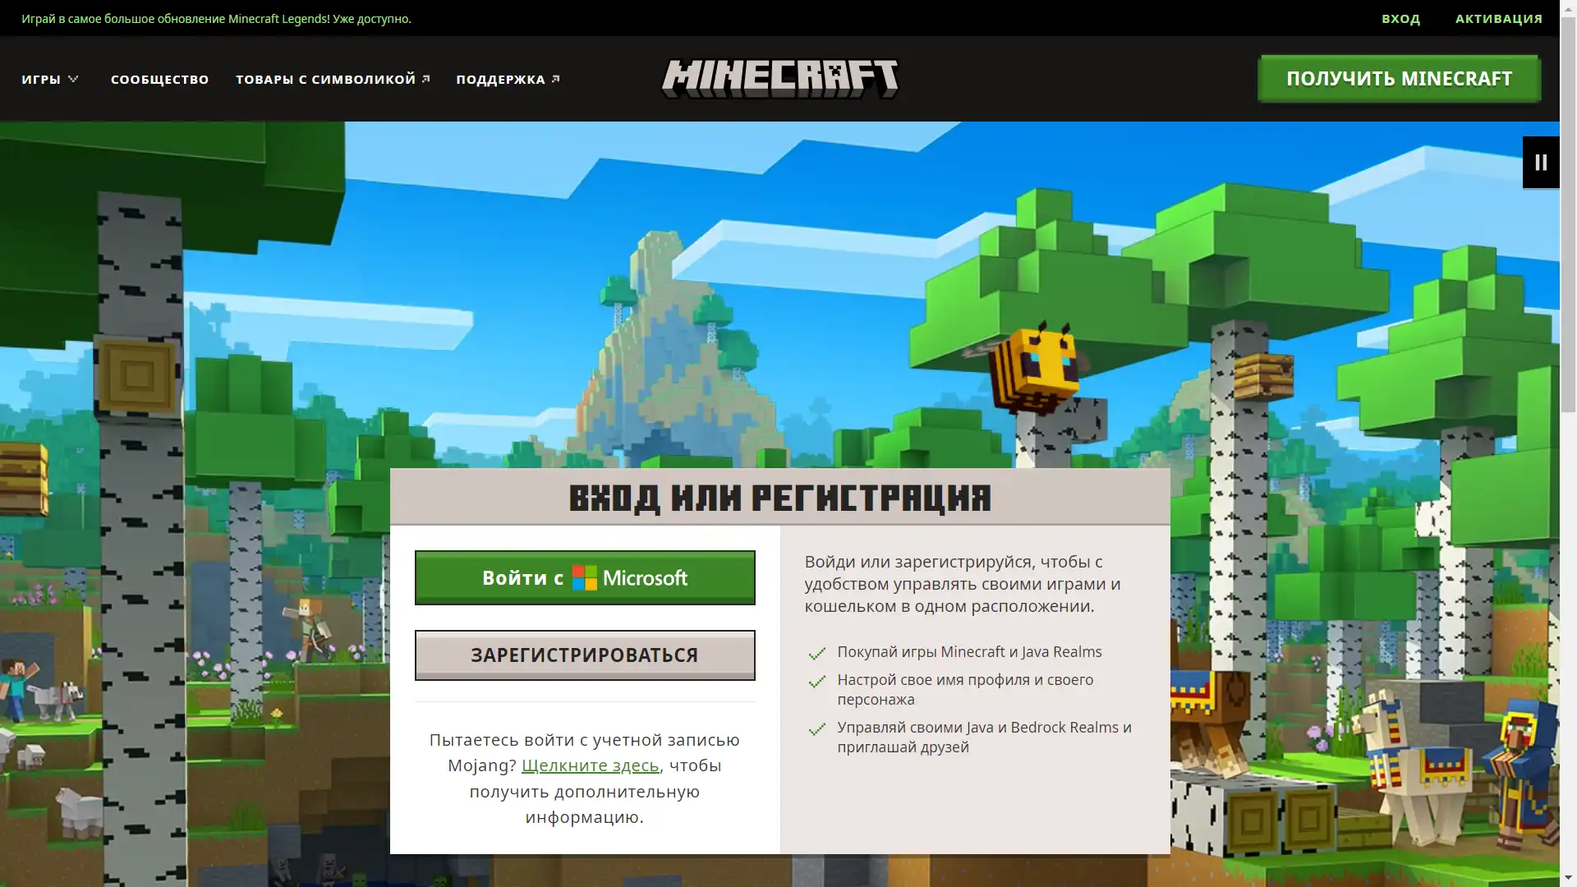Expand the ИГРЫ dropdown menu
Viewport: 1577px width, 887px height.
[50, 79]
